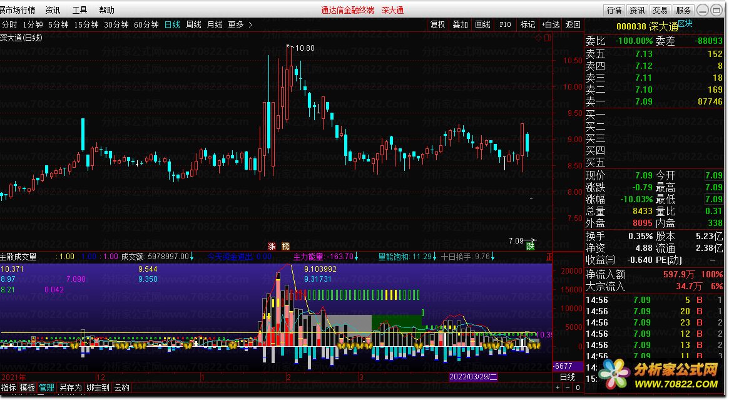Click the arrow beside 成交额 value
Screen dimensions: 729x400
[192, 257]
